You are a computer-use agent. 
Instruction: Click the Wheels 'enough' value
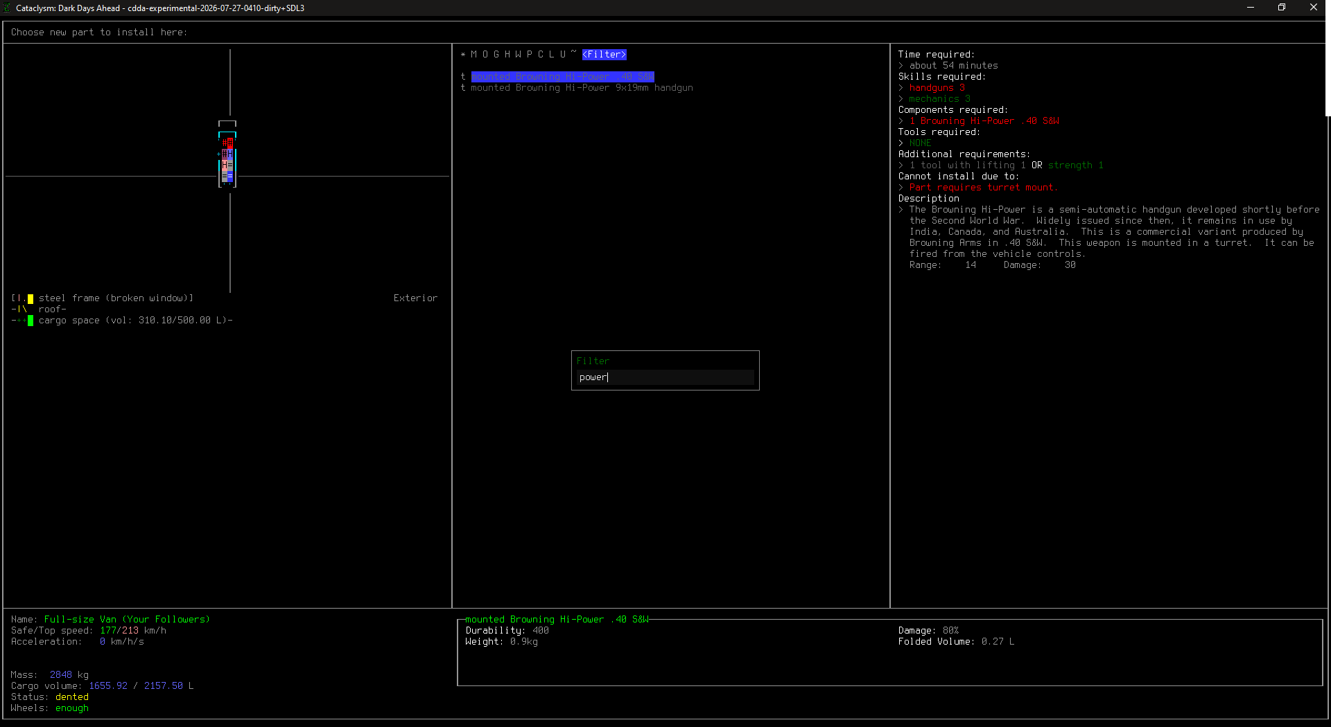click(72, 708)
